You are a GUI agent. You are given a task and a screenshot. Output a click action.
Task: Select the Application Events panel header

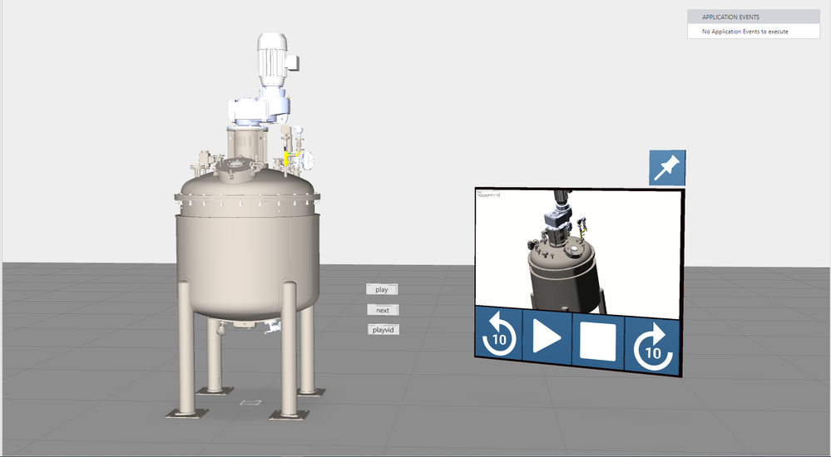(x=754, y=17)
